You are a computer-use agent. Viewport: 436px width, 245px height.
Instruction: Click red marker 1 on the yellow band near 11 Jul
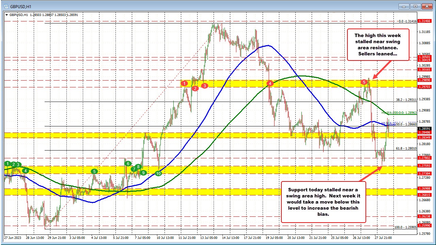click(185, 83)
